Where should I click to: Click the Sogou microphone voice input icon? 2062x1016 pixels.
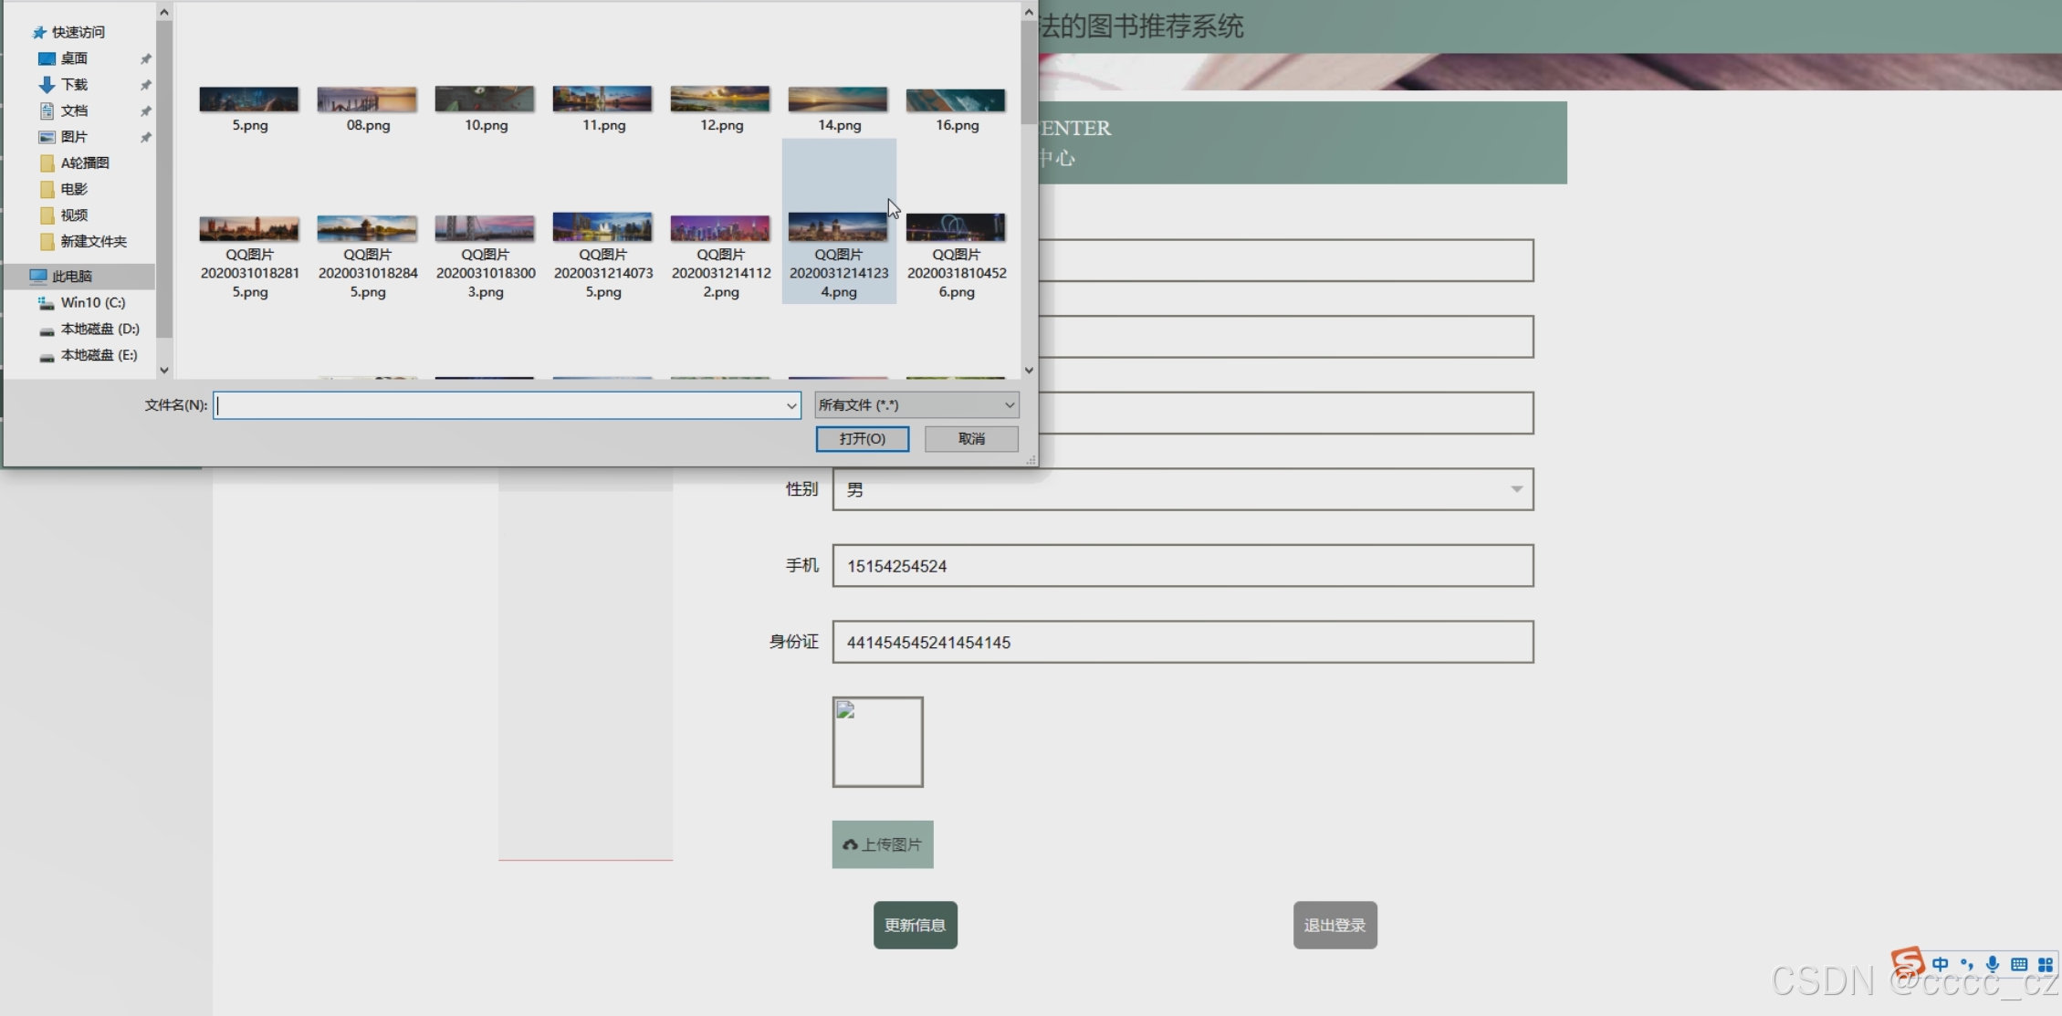[x=1993, y=965]
